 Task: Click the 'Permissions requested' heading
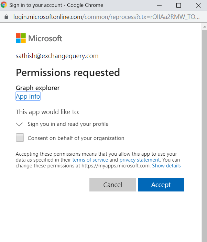(x=68, y=73)
